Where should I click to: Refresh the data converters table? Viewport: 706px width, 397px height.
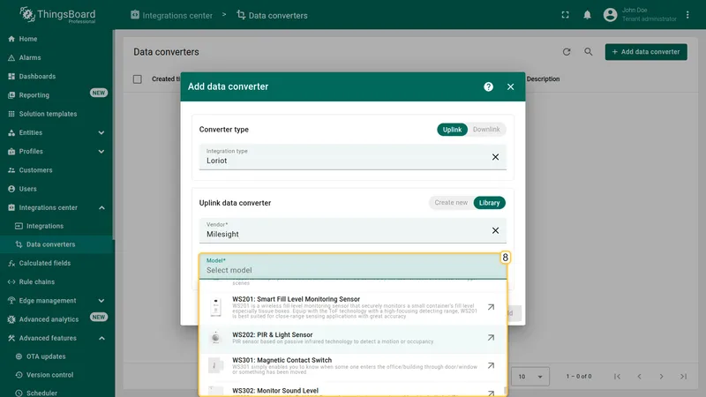tap(567, 52)
